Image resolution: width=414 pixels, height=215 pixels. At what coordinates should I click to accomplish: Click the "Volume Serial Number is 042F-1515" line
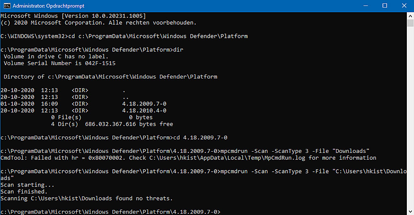[59, 63]
